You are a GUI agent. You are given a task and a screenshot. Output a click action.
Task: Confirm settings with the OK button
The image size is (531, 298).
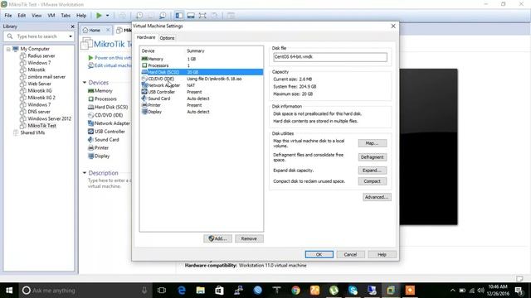319,254
